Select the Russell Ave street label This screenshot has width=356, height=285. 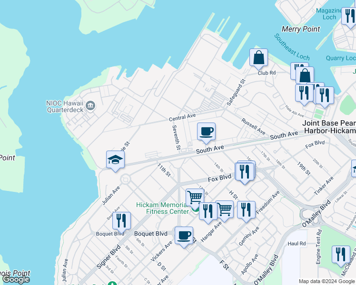[x=253, y=126]
